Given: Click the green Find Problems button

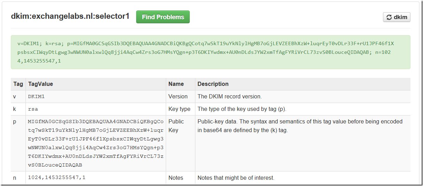Looking at the screenshot, I should (x=163, y=17).
